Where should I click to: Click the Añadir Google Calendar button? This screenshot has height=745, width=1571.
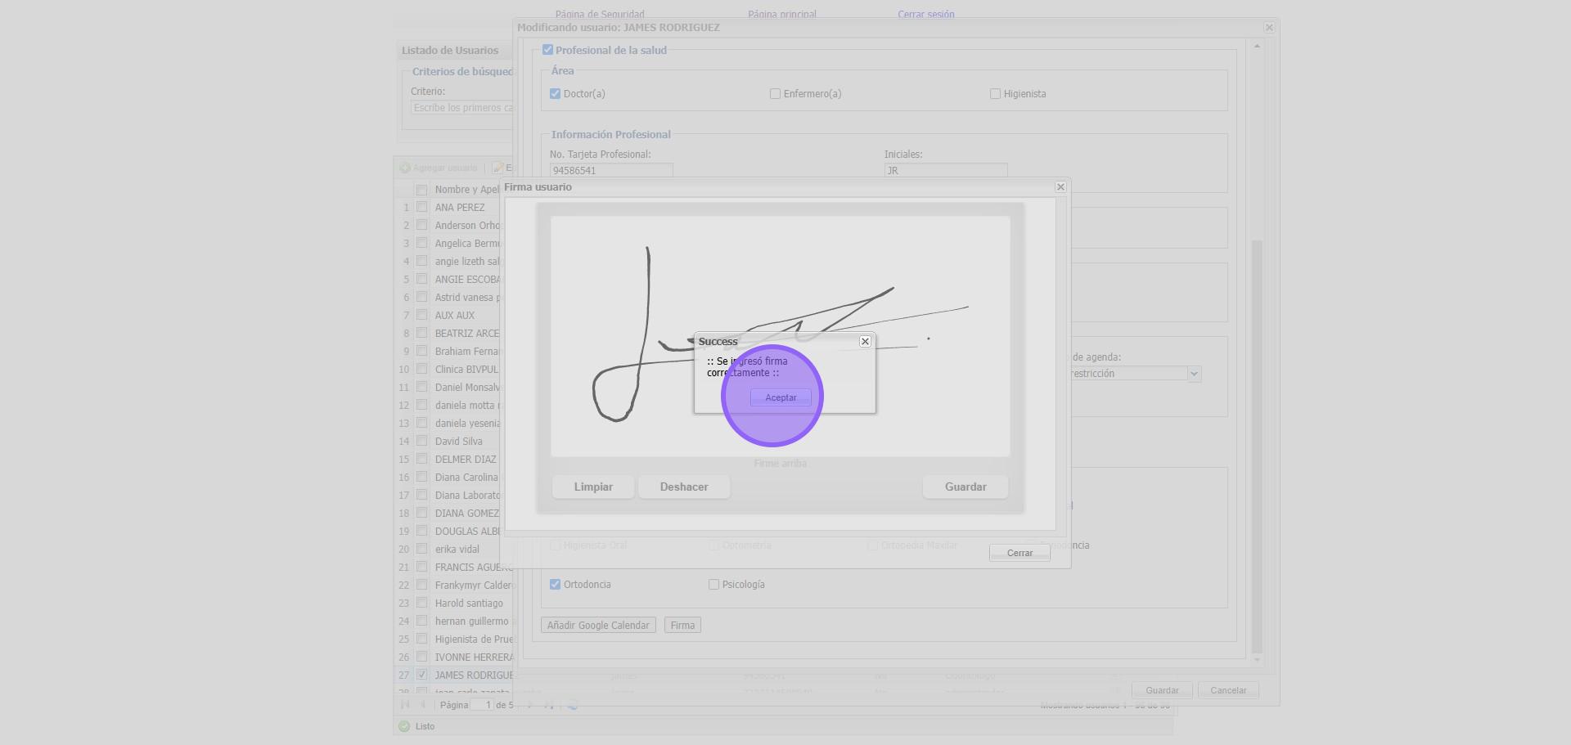[x=598, y=626]
